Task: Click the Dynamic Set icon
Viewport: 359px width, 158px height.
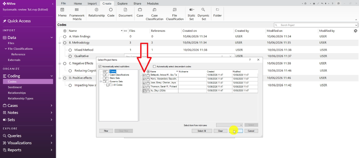Action: click(x=203, y=10)
